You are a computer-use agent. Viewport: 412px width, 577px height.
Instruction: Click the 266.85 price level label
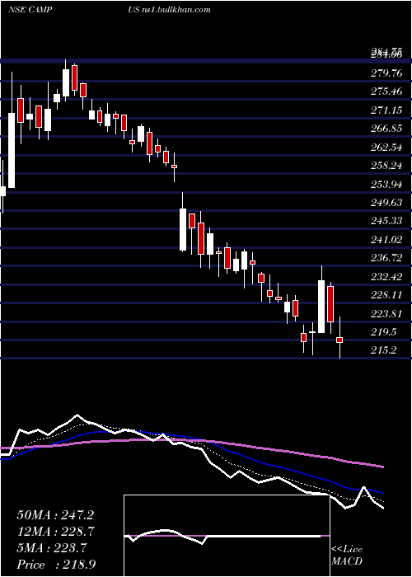(386, 129)
